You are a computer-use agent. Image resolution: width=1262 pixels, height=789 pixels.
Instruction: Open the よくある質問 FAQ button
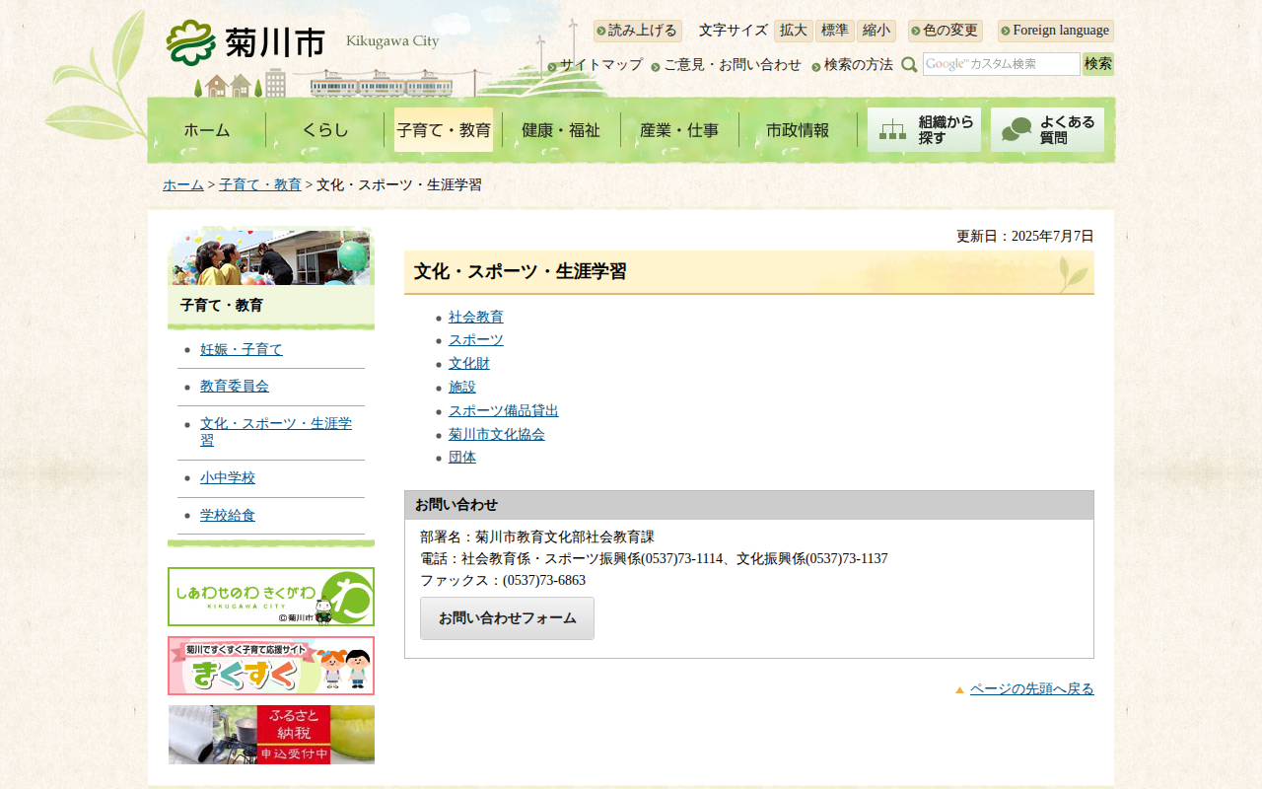(1047, 129)
